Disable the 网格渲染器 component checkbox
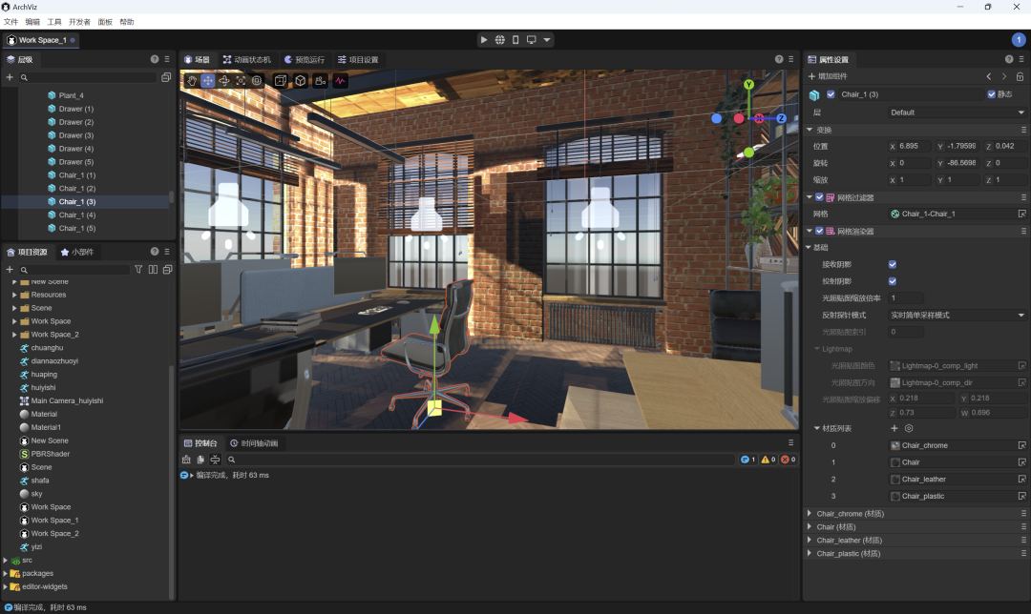This screenshot has height=614, width=1031. [x=819, y=231]
